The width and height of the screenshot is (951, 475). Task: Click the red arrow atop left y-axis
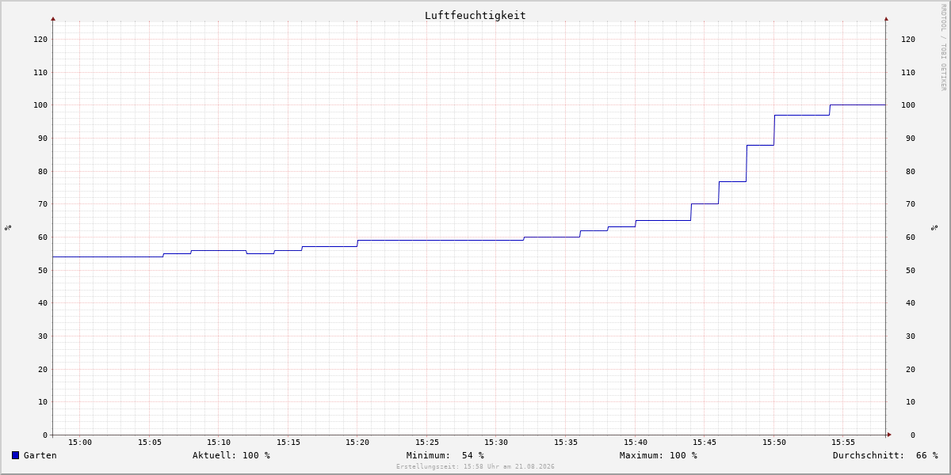point(53,18)
